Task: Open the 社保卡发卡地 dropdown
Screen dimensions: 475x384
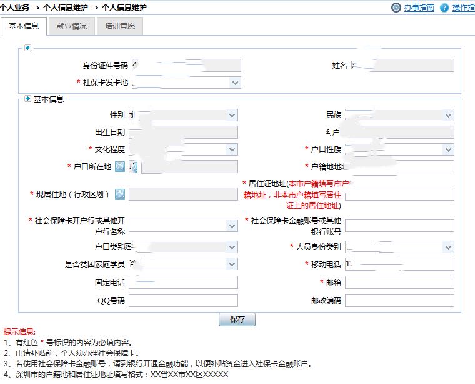Action: (235, 83)
